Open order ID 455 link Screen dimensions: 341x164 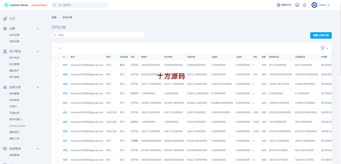65,160
